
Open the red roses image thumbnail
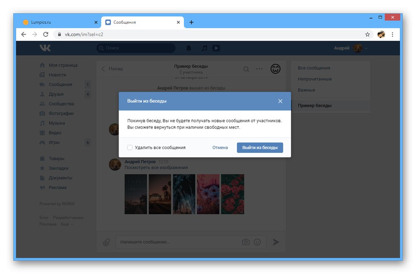(x=233, y=194)
